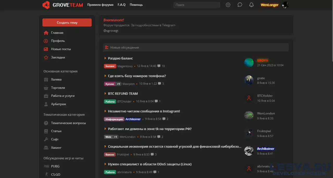
Task: Open Торговля basket icon in sidebar
Action: coord(46,88)
